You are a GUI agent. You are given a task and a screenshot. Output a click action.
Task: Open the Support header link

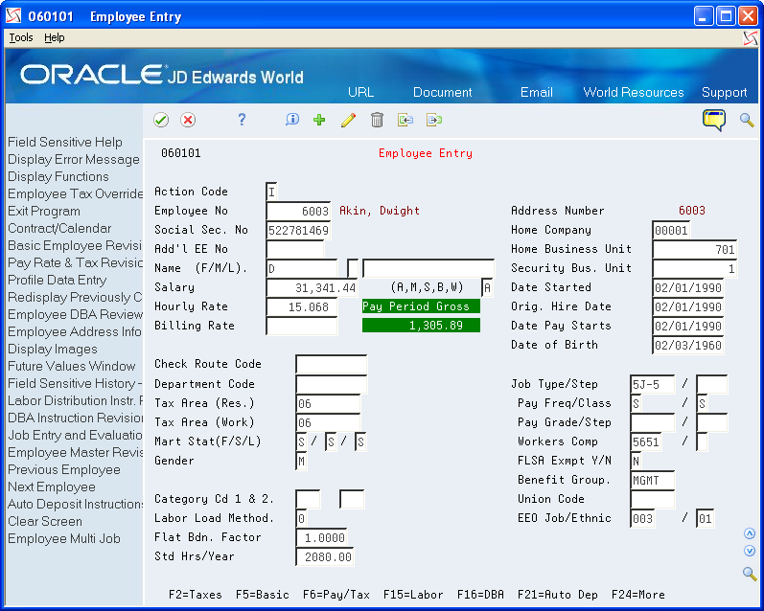(724, 92)
